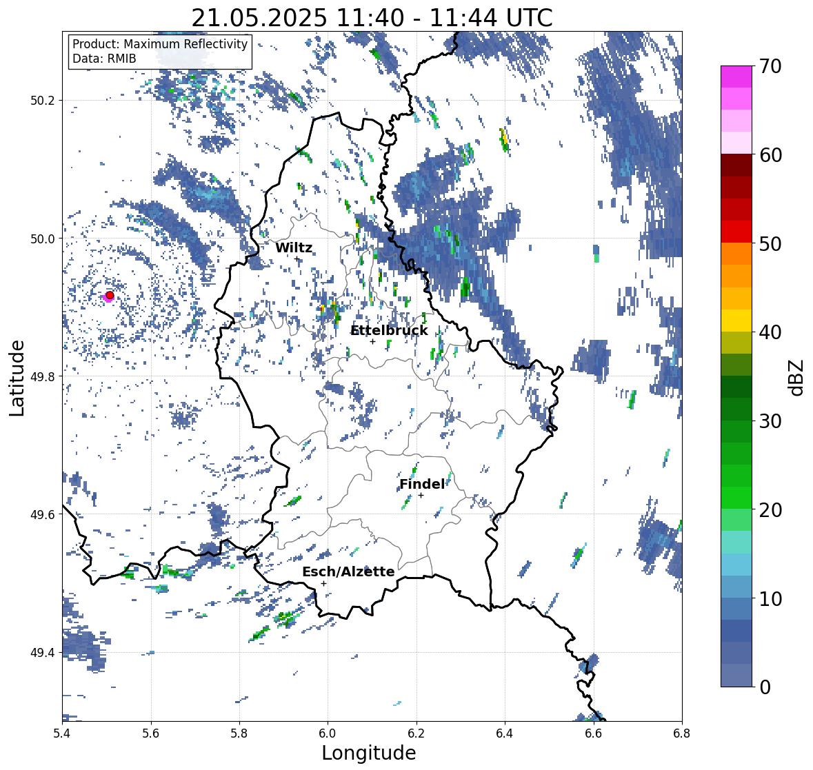Click the dark green 30 dBZ color band
Screen dimensions: 813x770
(x=736, y=409)
